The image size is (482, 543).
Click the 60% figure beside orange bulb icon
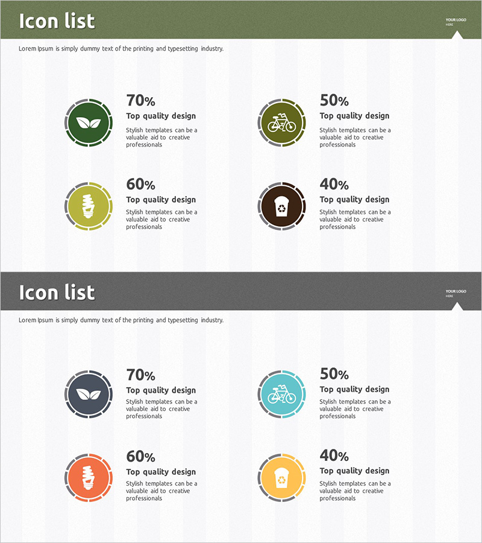[140, 456]
